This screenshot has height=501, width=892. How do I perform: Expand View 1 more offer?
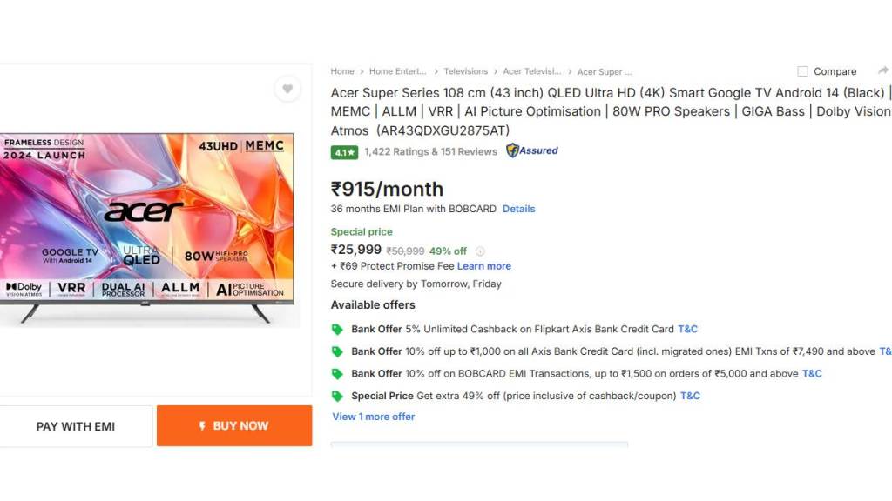373,417
